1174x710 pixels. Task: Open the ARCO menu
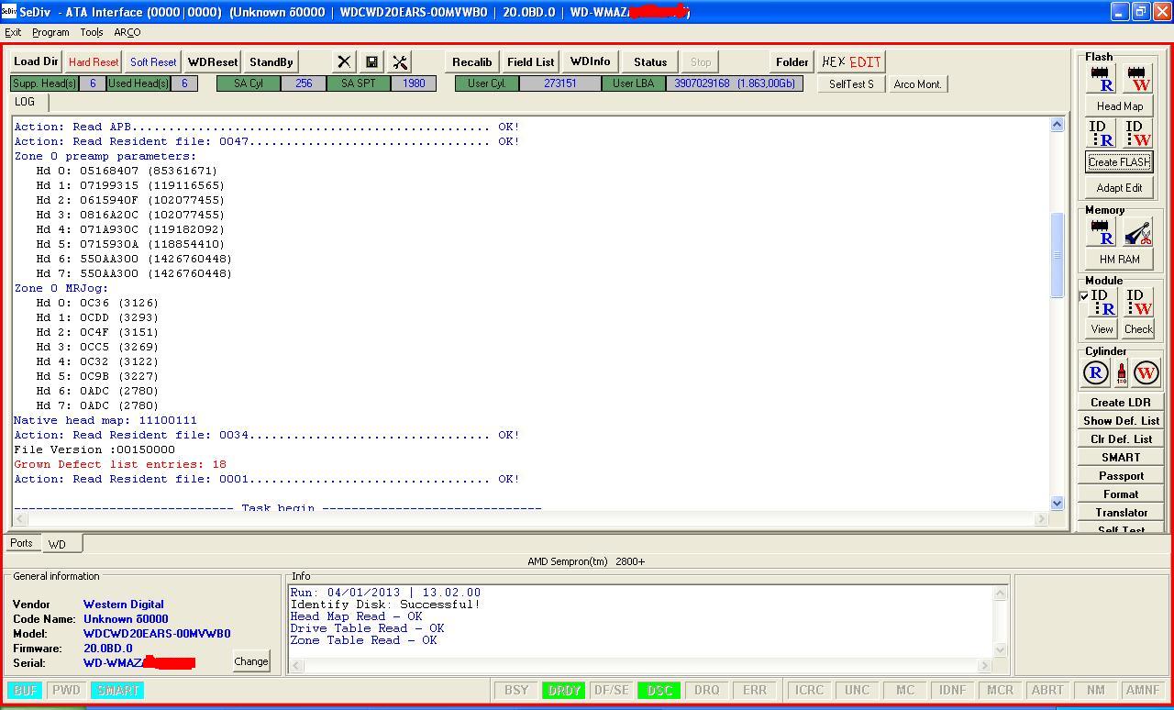point(127,32)
